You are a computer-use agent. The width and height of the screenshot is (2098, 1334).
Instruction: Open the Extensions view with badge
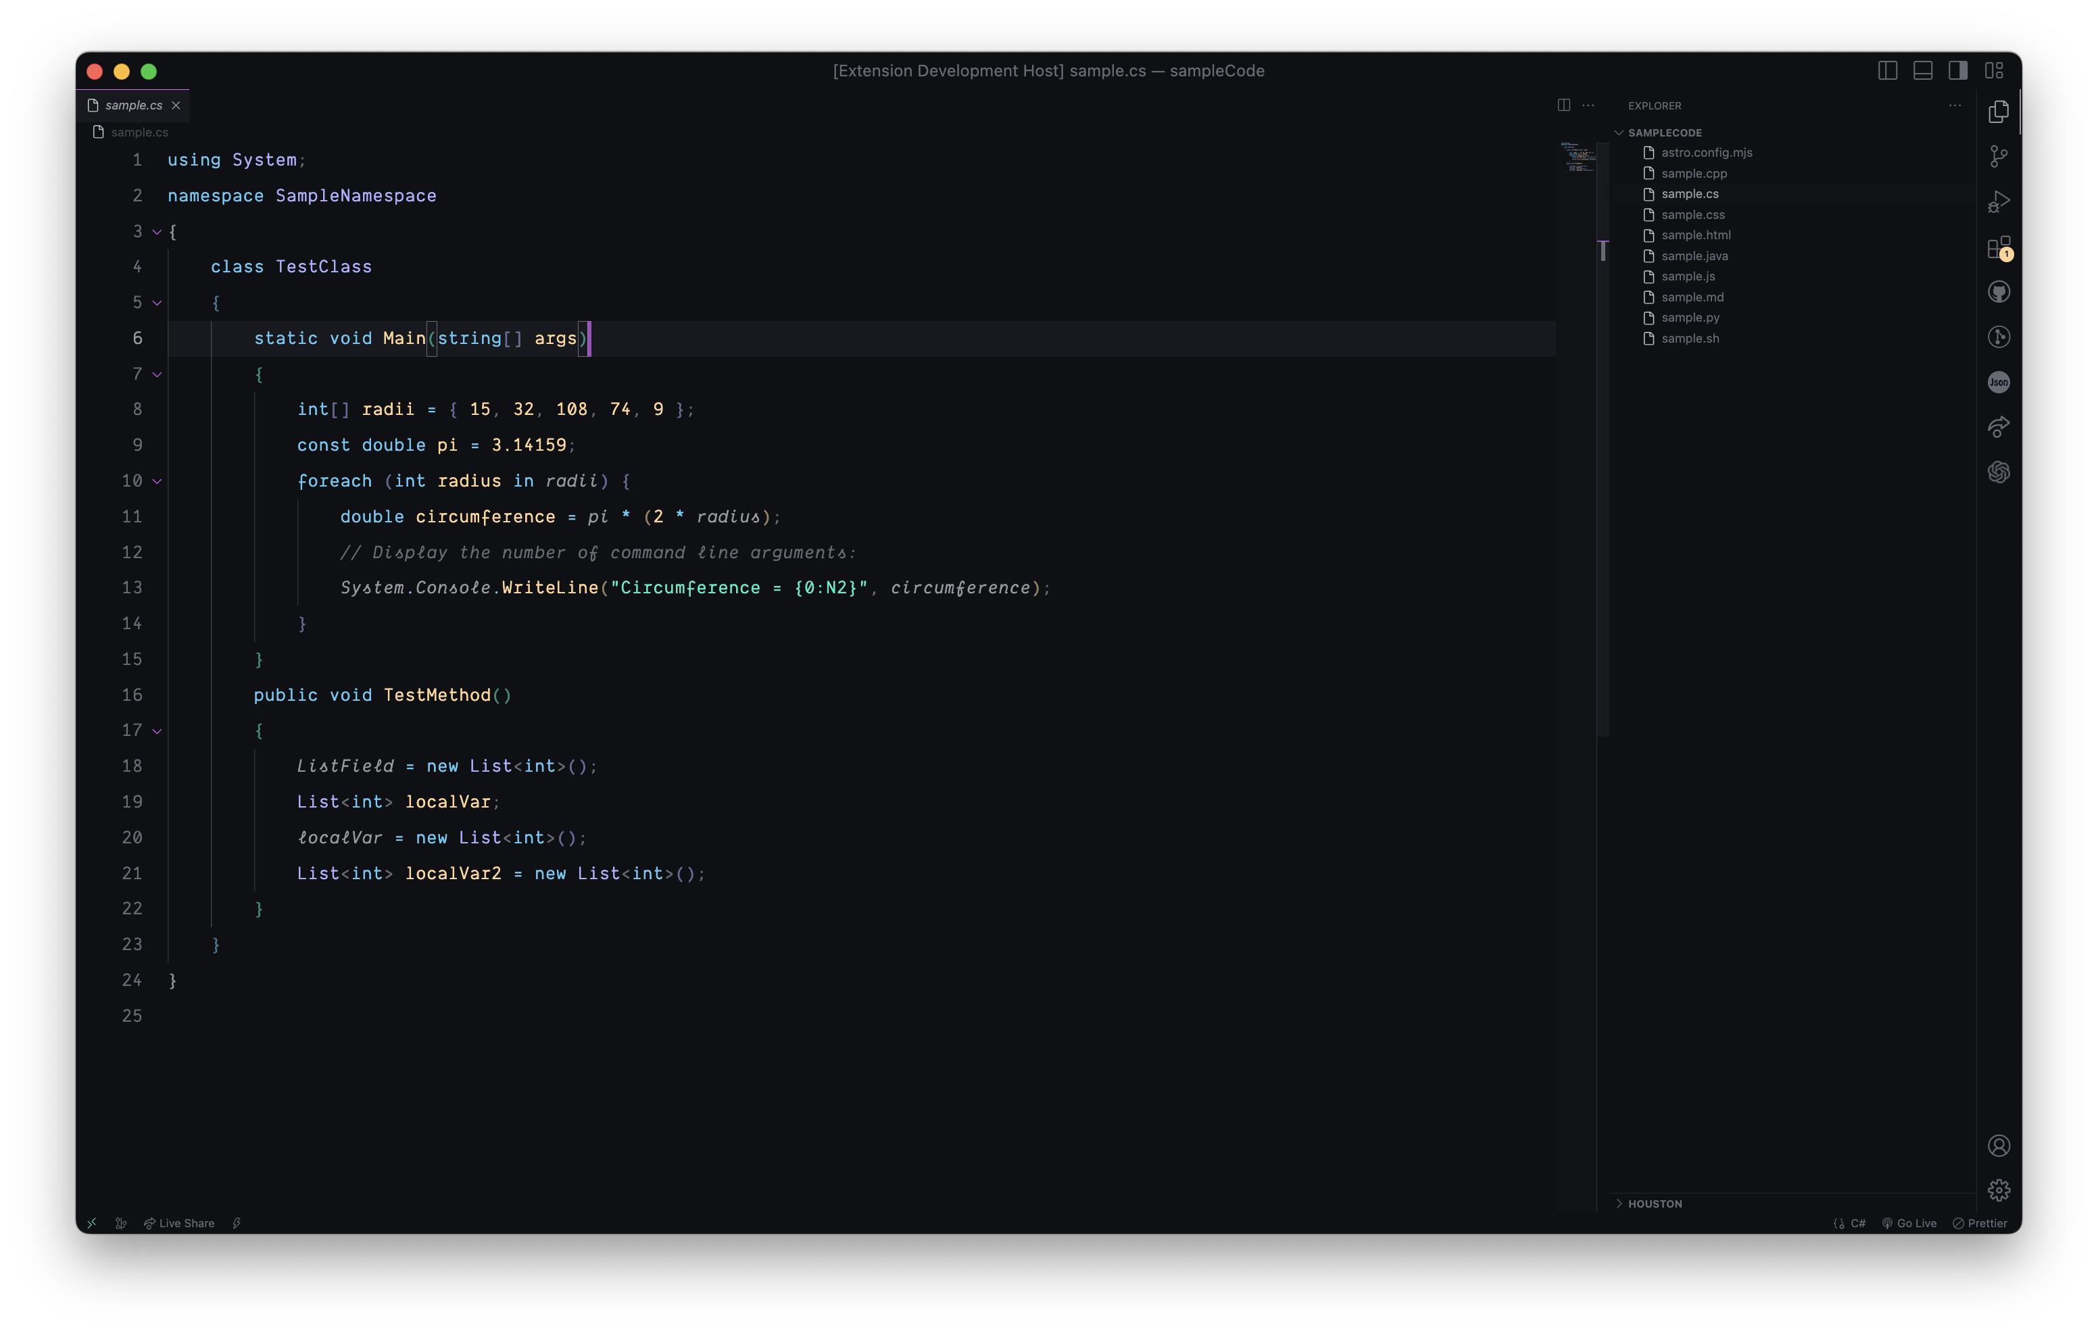point(1999,247)
